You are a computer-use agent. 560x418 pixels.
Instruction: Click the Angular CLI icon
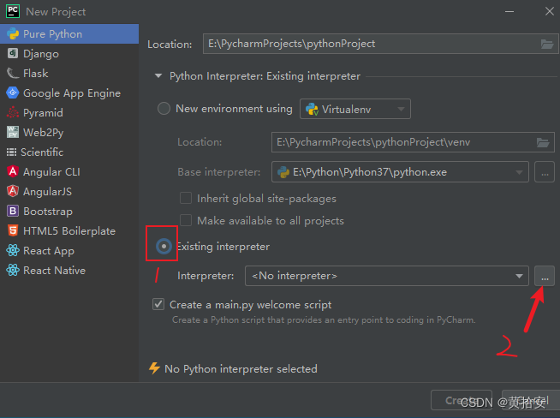pyautogui.click(x=13, y=172)
